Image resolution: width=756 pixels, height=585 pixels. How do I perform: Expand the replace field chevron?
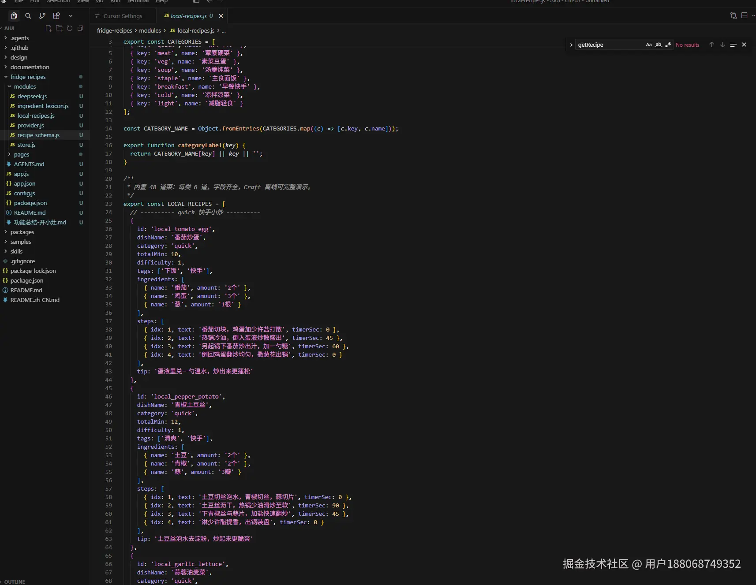(x=571, y=45)
